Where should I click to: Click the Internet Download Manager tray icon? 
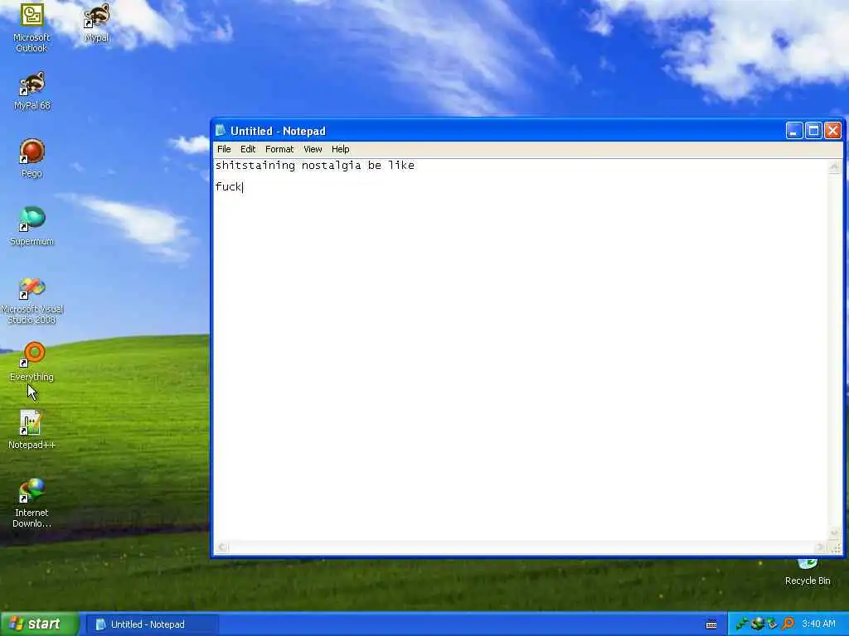coord(757,624)
